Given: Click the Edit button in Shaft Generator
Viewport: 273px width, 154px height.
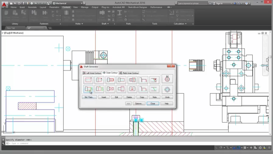Looking at the screenshot, I should [x=116, y=97].
